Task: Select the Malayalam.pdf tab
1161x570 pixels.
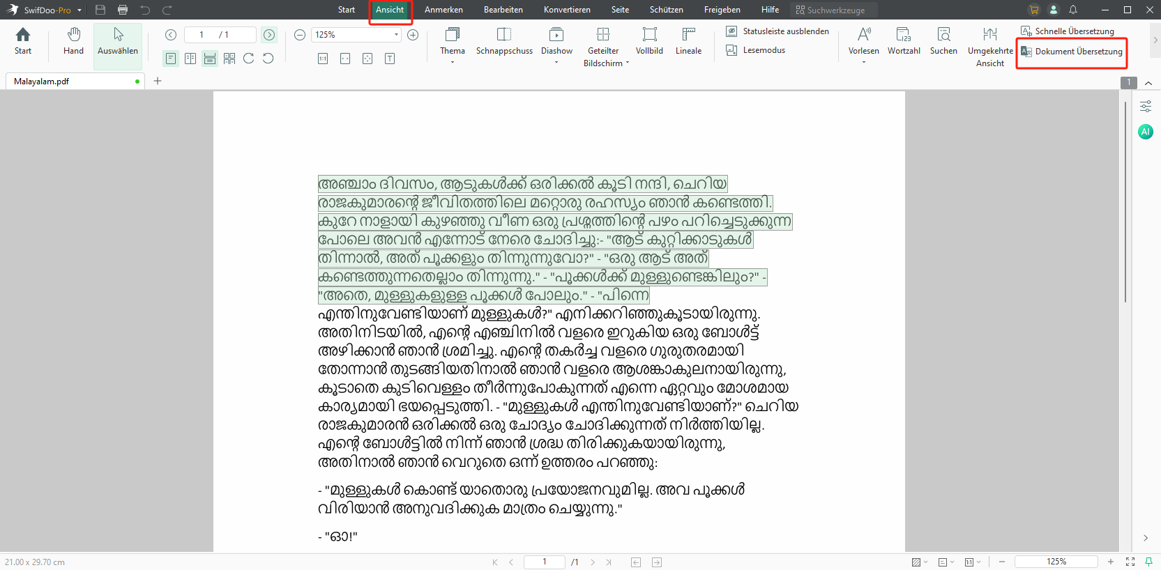Action: click(x=75, y=82)
